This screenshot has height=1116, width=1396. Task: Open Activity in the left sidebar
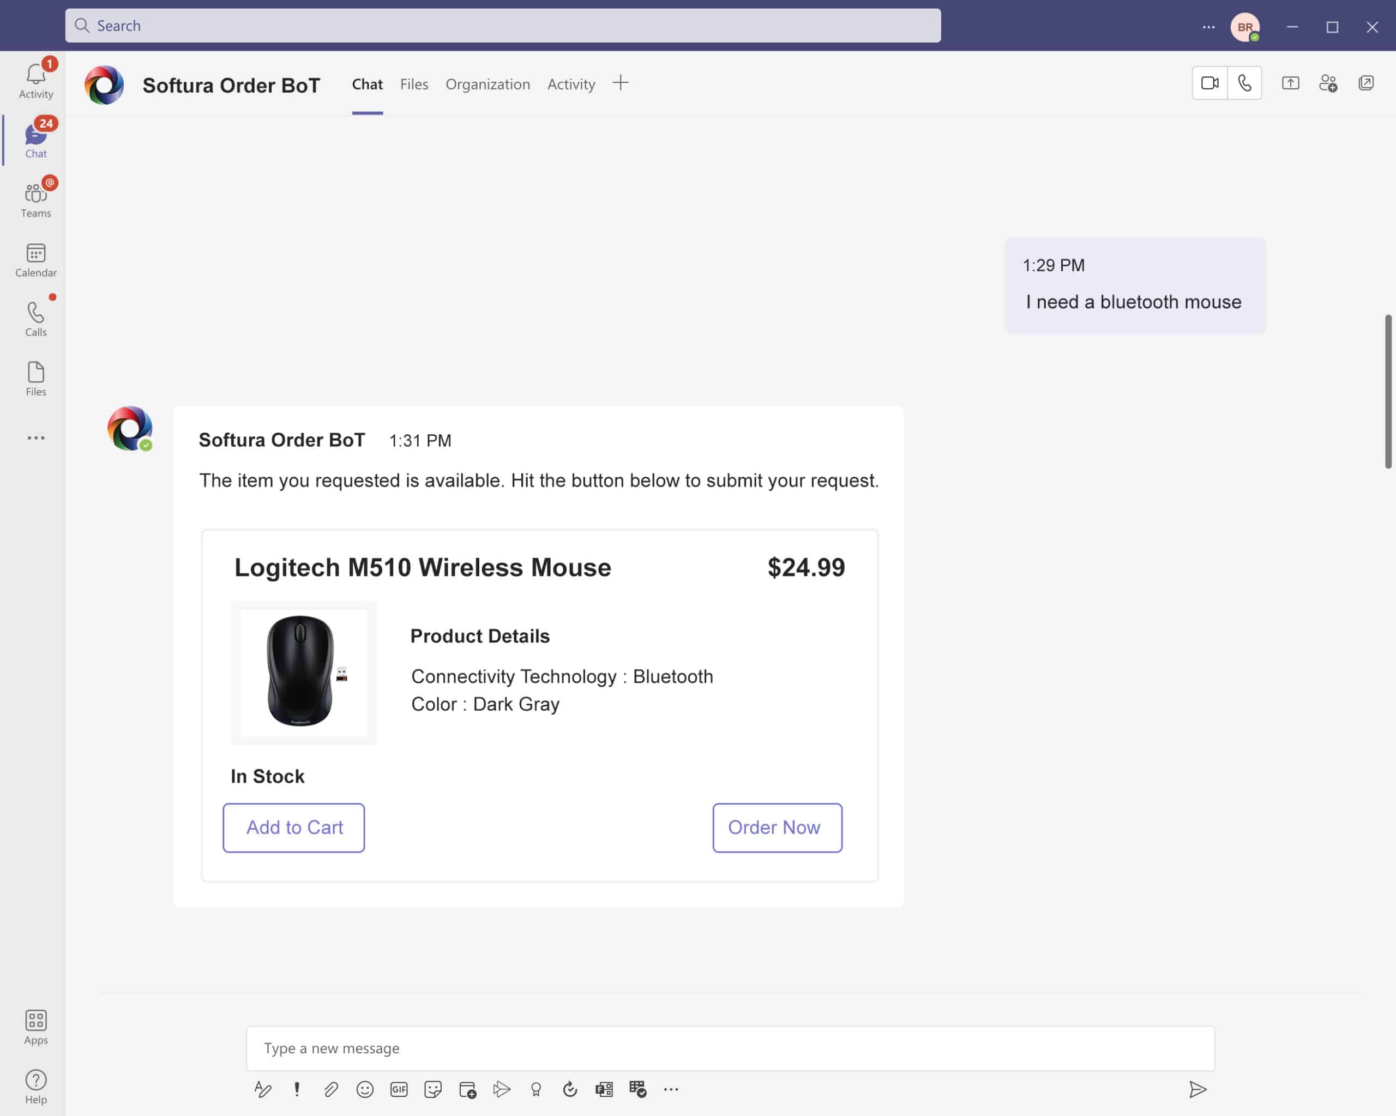pyautogui.click(x=35, y=80)
